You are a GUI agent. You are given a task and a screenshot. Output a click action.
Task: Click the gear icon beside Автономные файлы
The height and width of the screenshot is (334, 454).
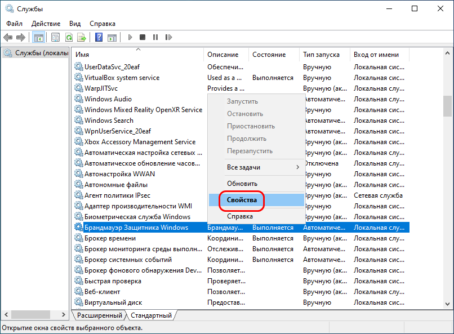pyautogui.click(x=78, y=184)
